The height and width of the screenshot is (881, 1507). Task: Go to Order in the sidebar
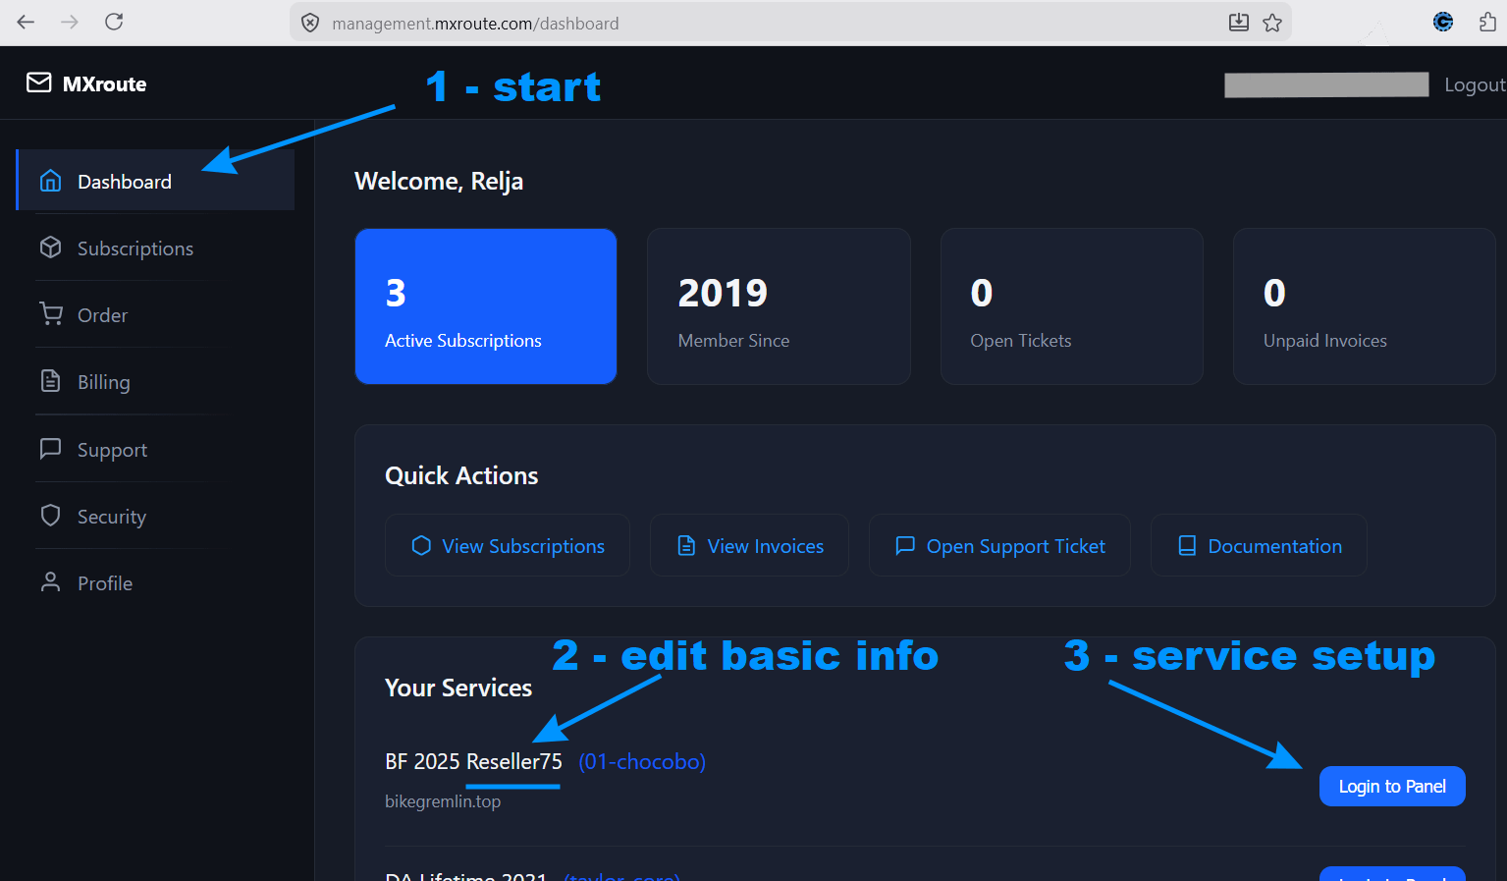pos(155,314)
